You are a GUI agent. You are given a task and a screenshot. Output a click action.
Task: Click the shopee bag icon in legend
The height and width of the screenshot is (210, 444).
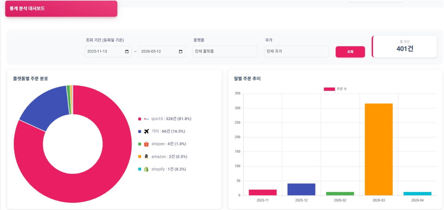point(146,144)
